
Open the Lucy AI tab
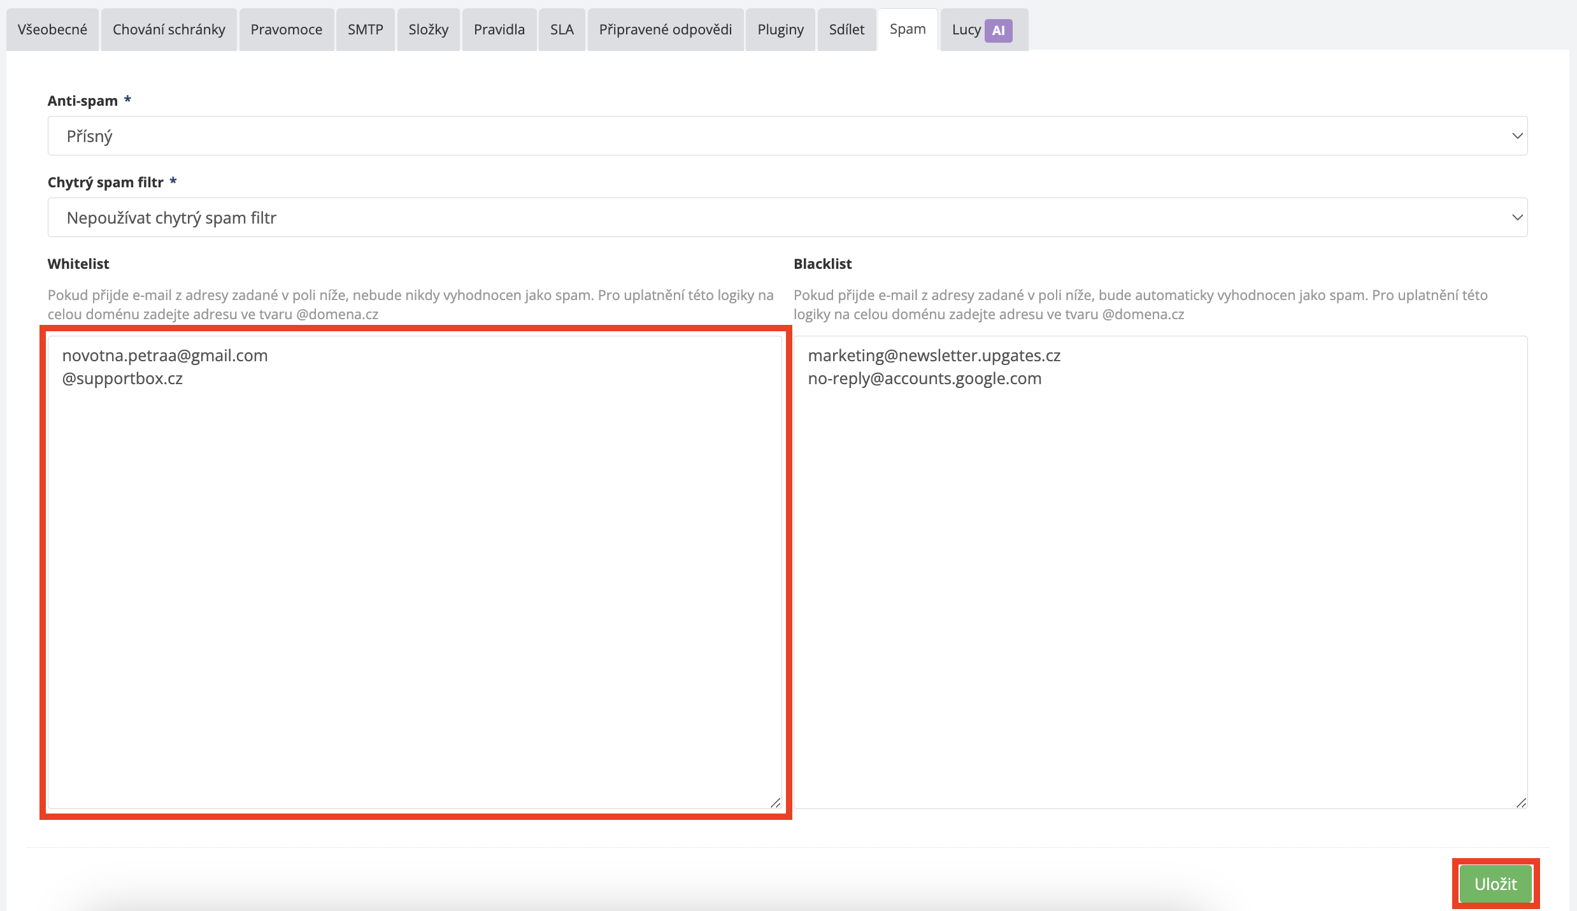tap(966, 29)
